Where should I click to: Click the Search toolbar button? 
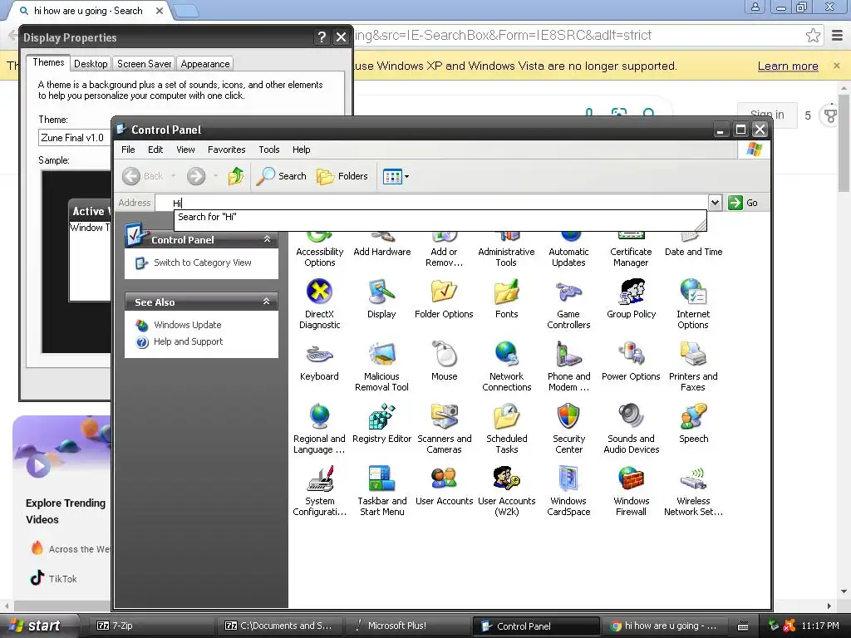[281, 176]
